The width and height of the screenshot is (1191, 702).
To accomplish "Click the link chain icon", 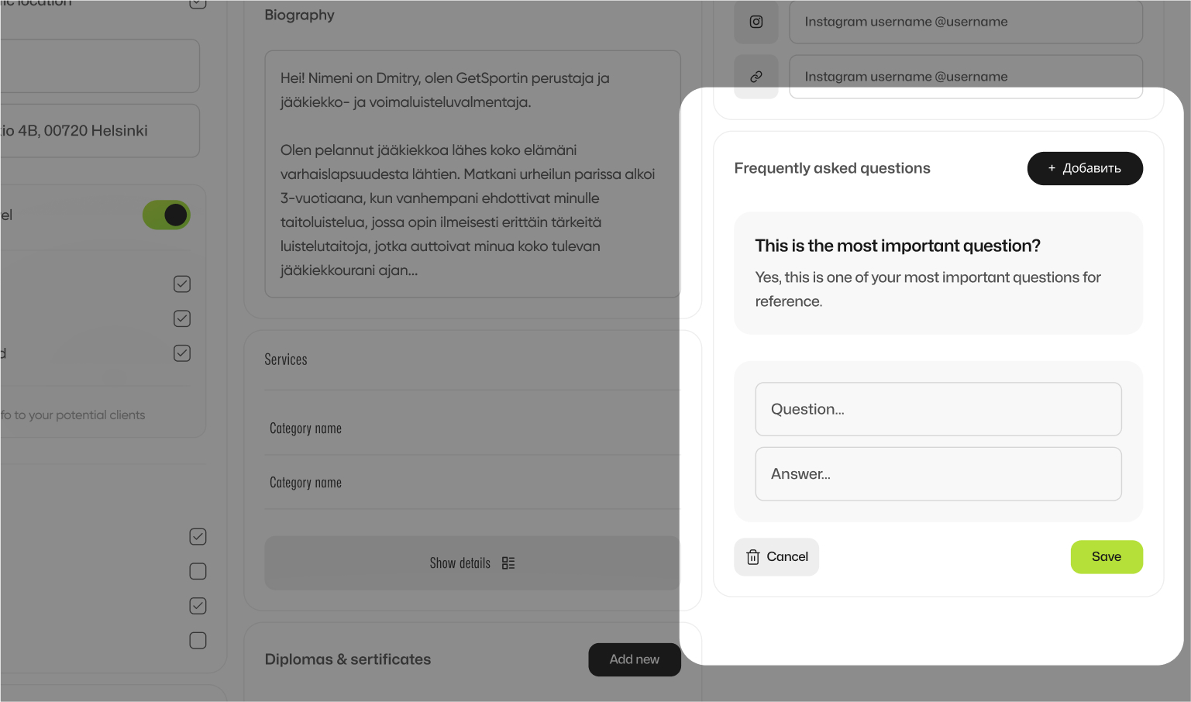I will [756, 77].
